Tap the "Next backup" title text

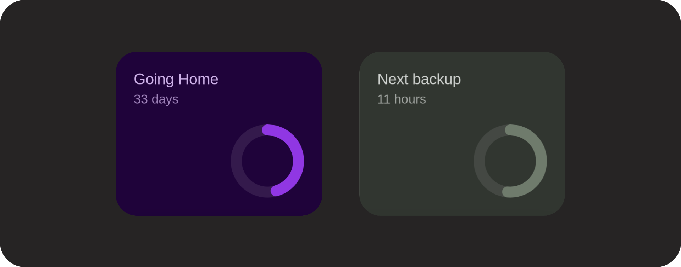pos(419,79)
